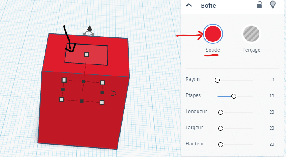Click the Etapes value field showing 10
The width and height of the screenshot is (286, 157).
pos(272,96)
